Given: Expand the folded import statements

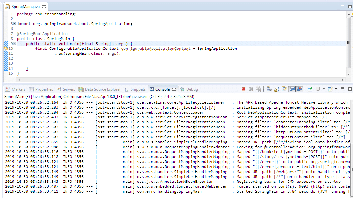Looking at the screenshot, I should tap(14, 24).
